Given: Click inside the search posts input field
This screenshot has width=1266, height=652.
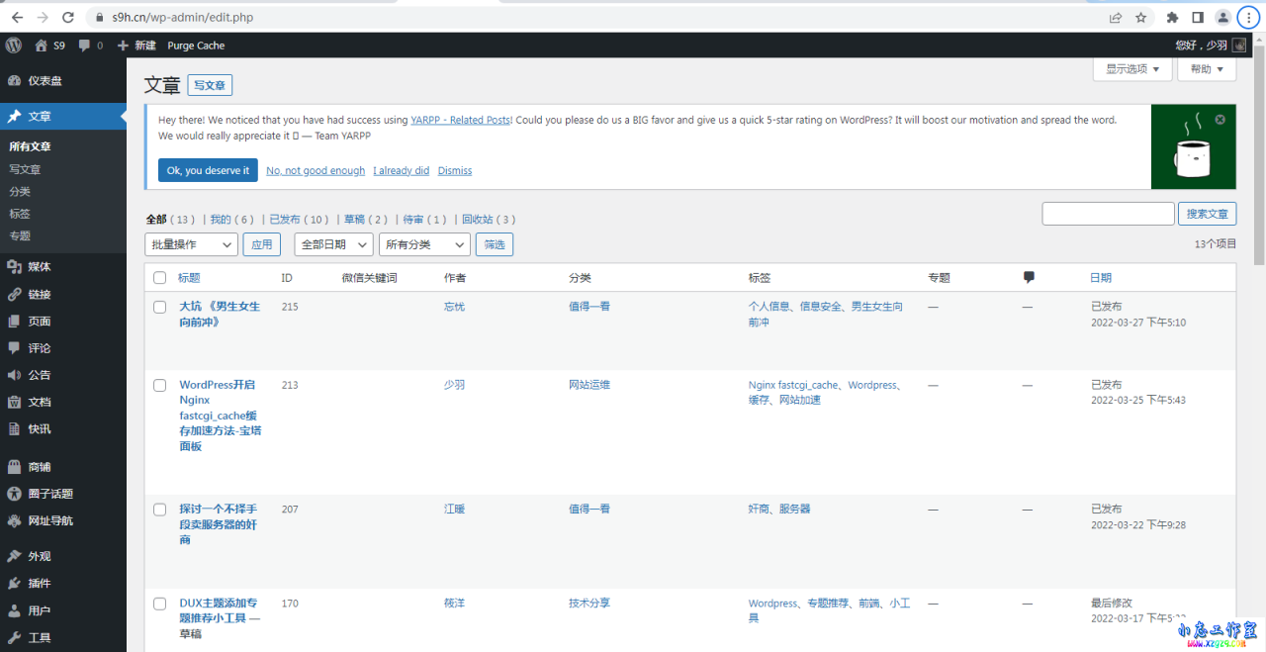Looking at the screenshot, I should [1108, 213].
